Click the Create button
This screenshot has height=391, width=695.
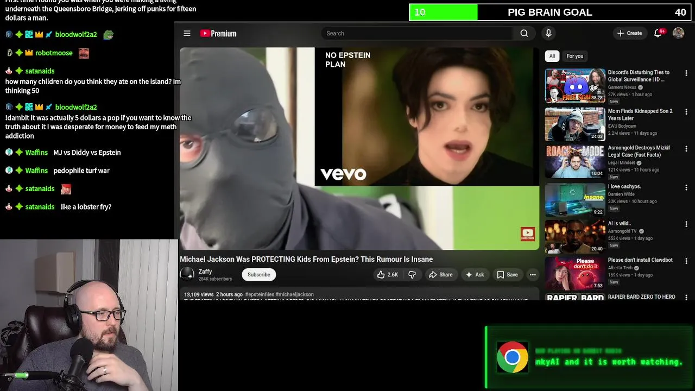(x=629, y=33)
